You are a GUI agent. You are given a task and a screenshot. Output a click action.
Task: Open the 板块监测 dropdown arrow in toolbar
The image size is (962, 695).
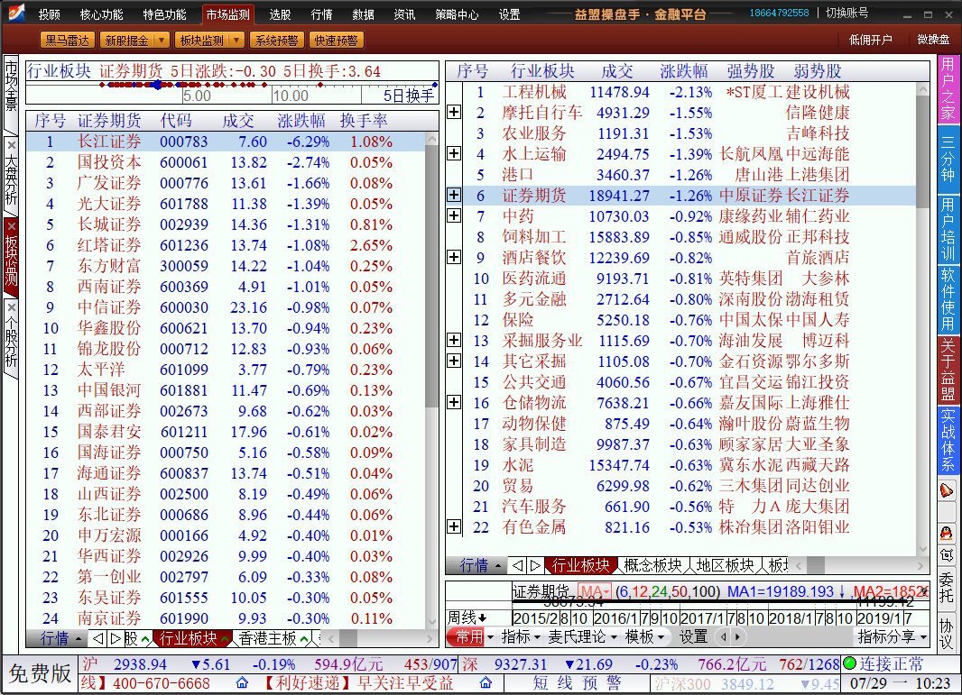[x=236, y=40]
